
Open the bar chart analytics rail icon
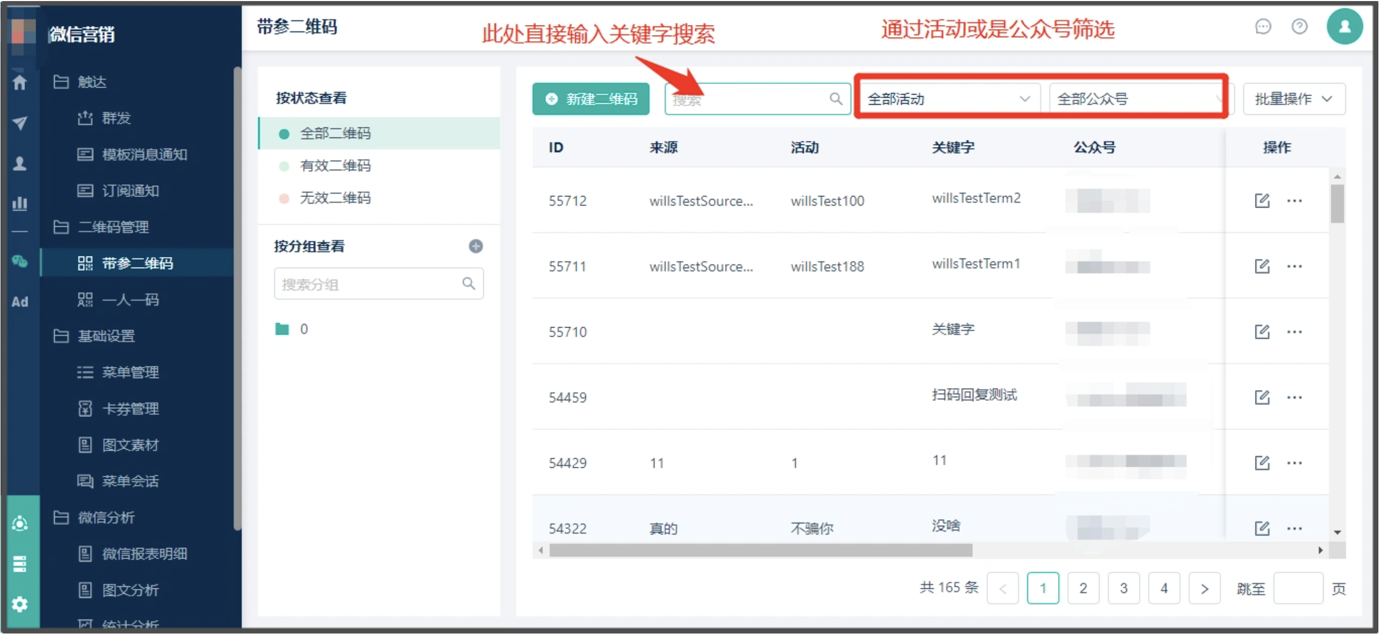coord(20,203)
